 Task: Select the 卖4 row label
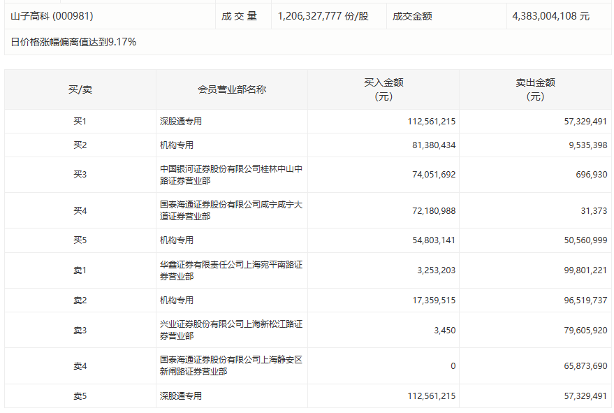(x=80, y=366)
